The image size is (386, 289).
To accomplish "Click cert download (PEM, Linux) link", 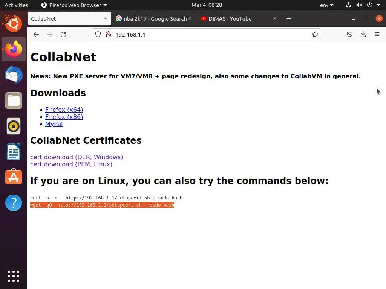I will (71, 164).
